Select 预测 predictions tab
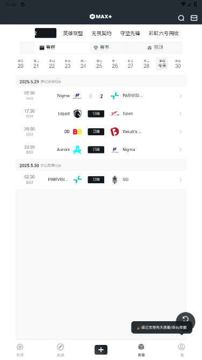The width and height of the screenshot is (202, 360). (155, 47)
